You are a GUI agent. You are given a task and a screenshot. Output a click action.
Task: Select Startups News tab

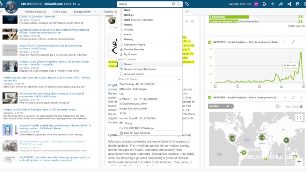pyautogui.click(x=82, y=12)
